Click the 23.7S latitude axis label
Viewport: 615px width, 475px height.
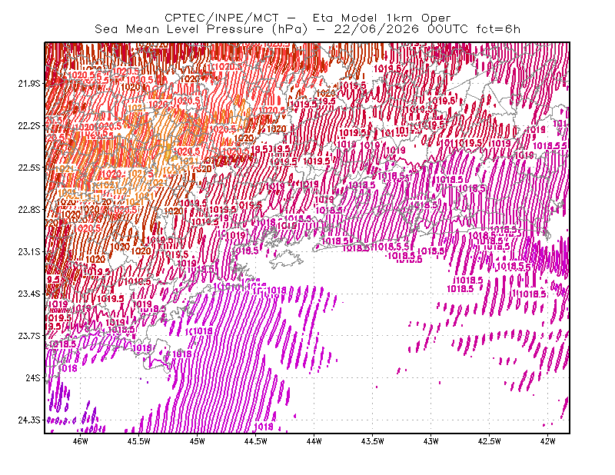28,336
